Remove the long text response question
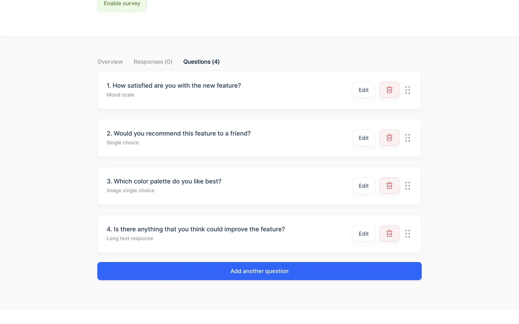The width and height of the screenshot is (519, 324). [389, 234]
